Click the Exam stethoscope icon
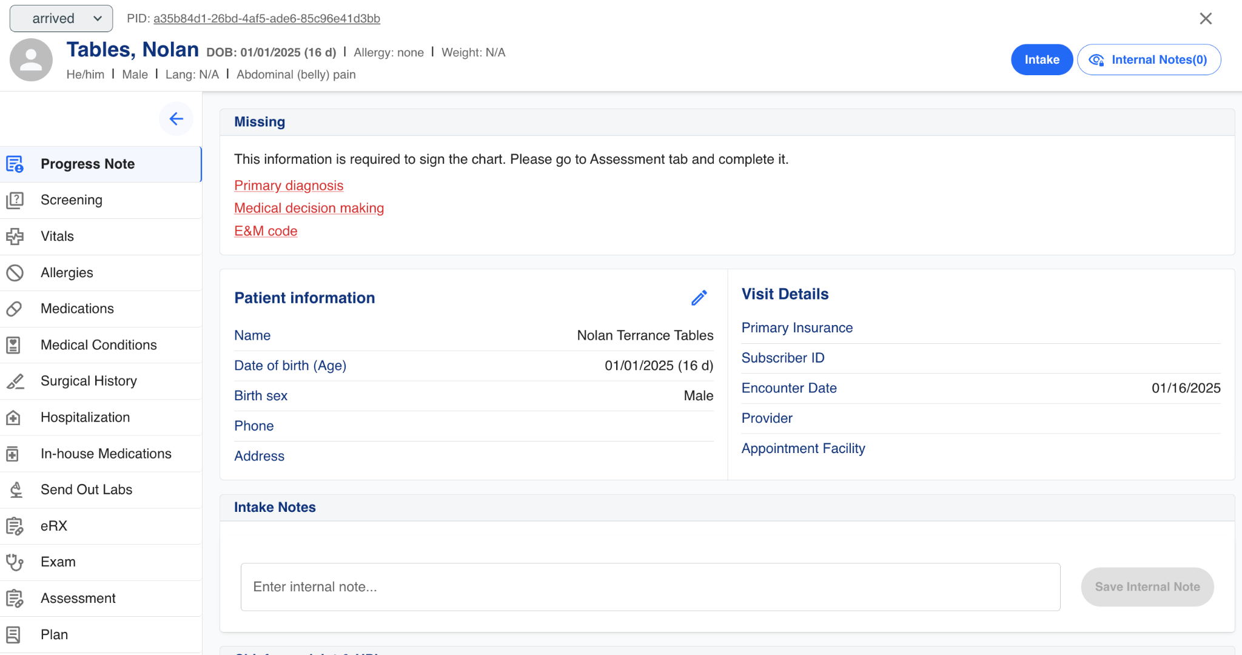The width and height of the screenshot is (1242, 655). [x=15, y=562]
